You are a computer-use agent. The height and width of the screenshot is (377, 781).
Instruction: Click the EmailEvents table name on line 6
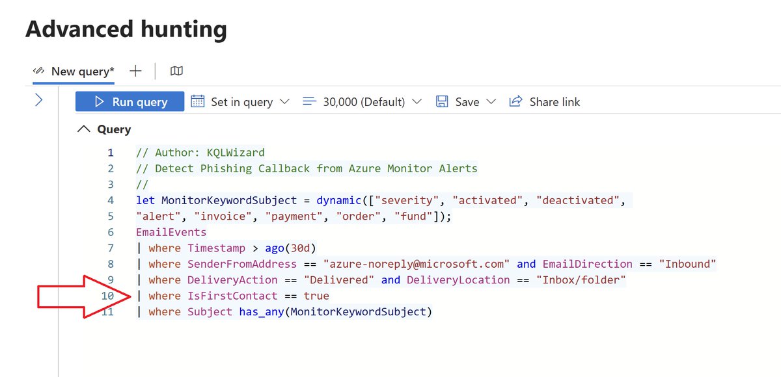click(171, 232)
